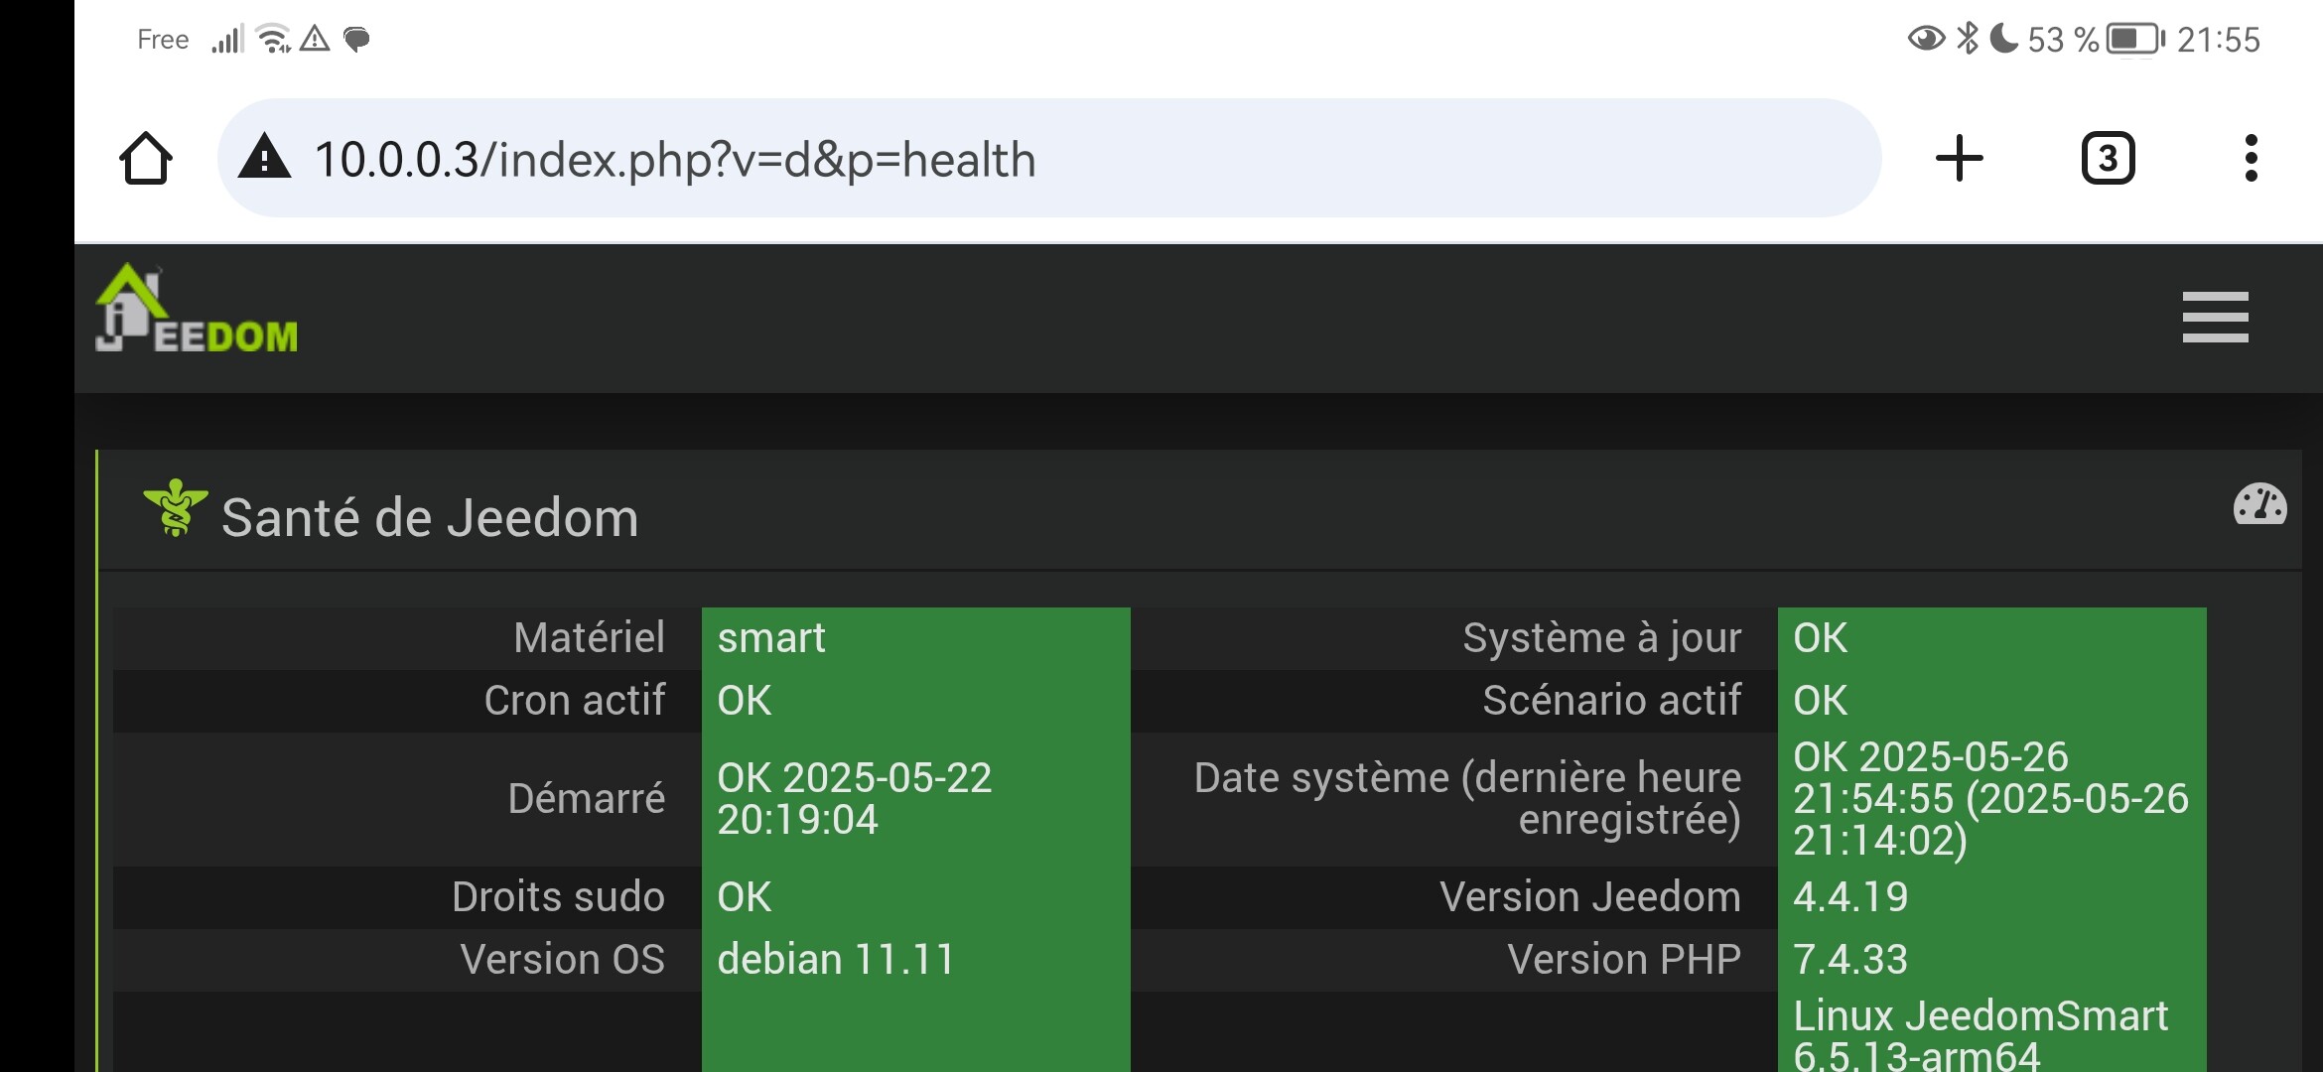The height and width of the screenshot is (1072, 2323).
Task: Tap the Bluetooth status icon
Action: pyautogui.click(x=1968, y=39)
